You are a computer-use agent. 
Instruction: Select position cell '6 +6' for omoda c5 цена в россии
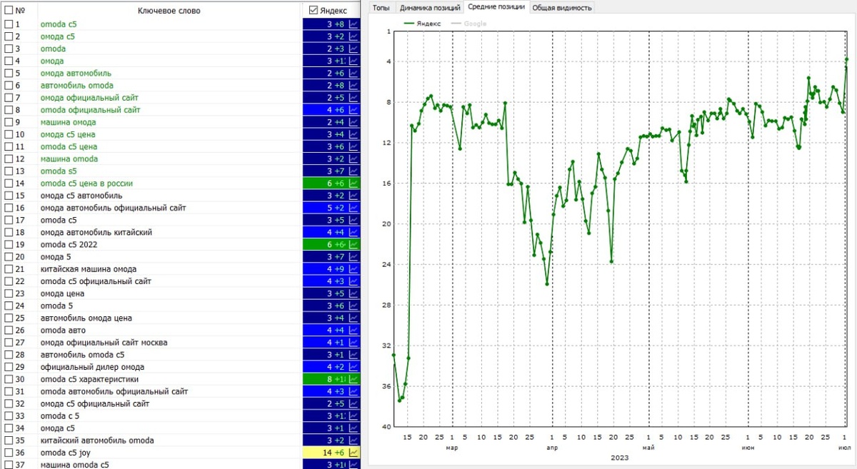click(x=333, y=183)
